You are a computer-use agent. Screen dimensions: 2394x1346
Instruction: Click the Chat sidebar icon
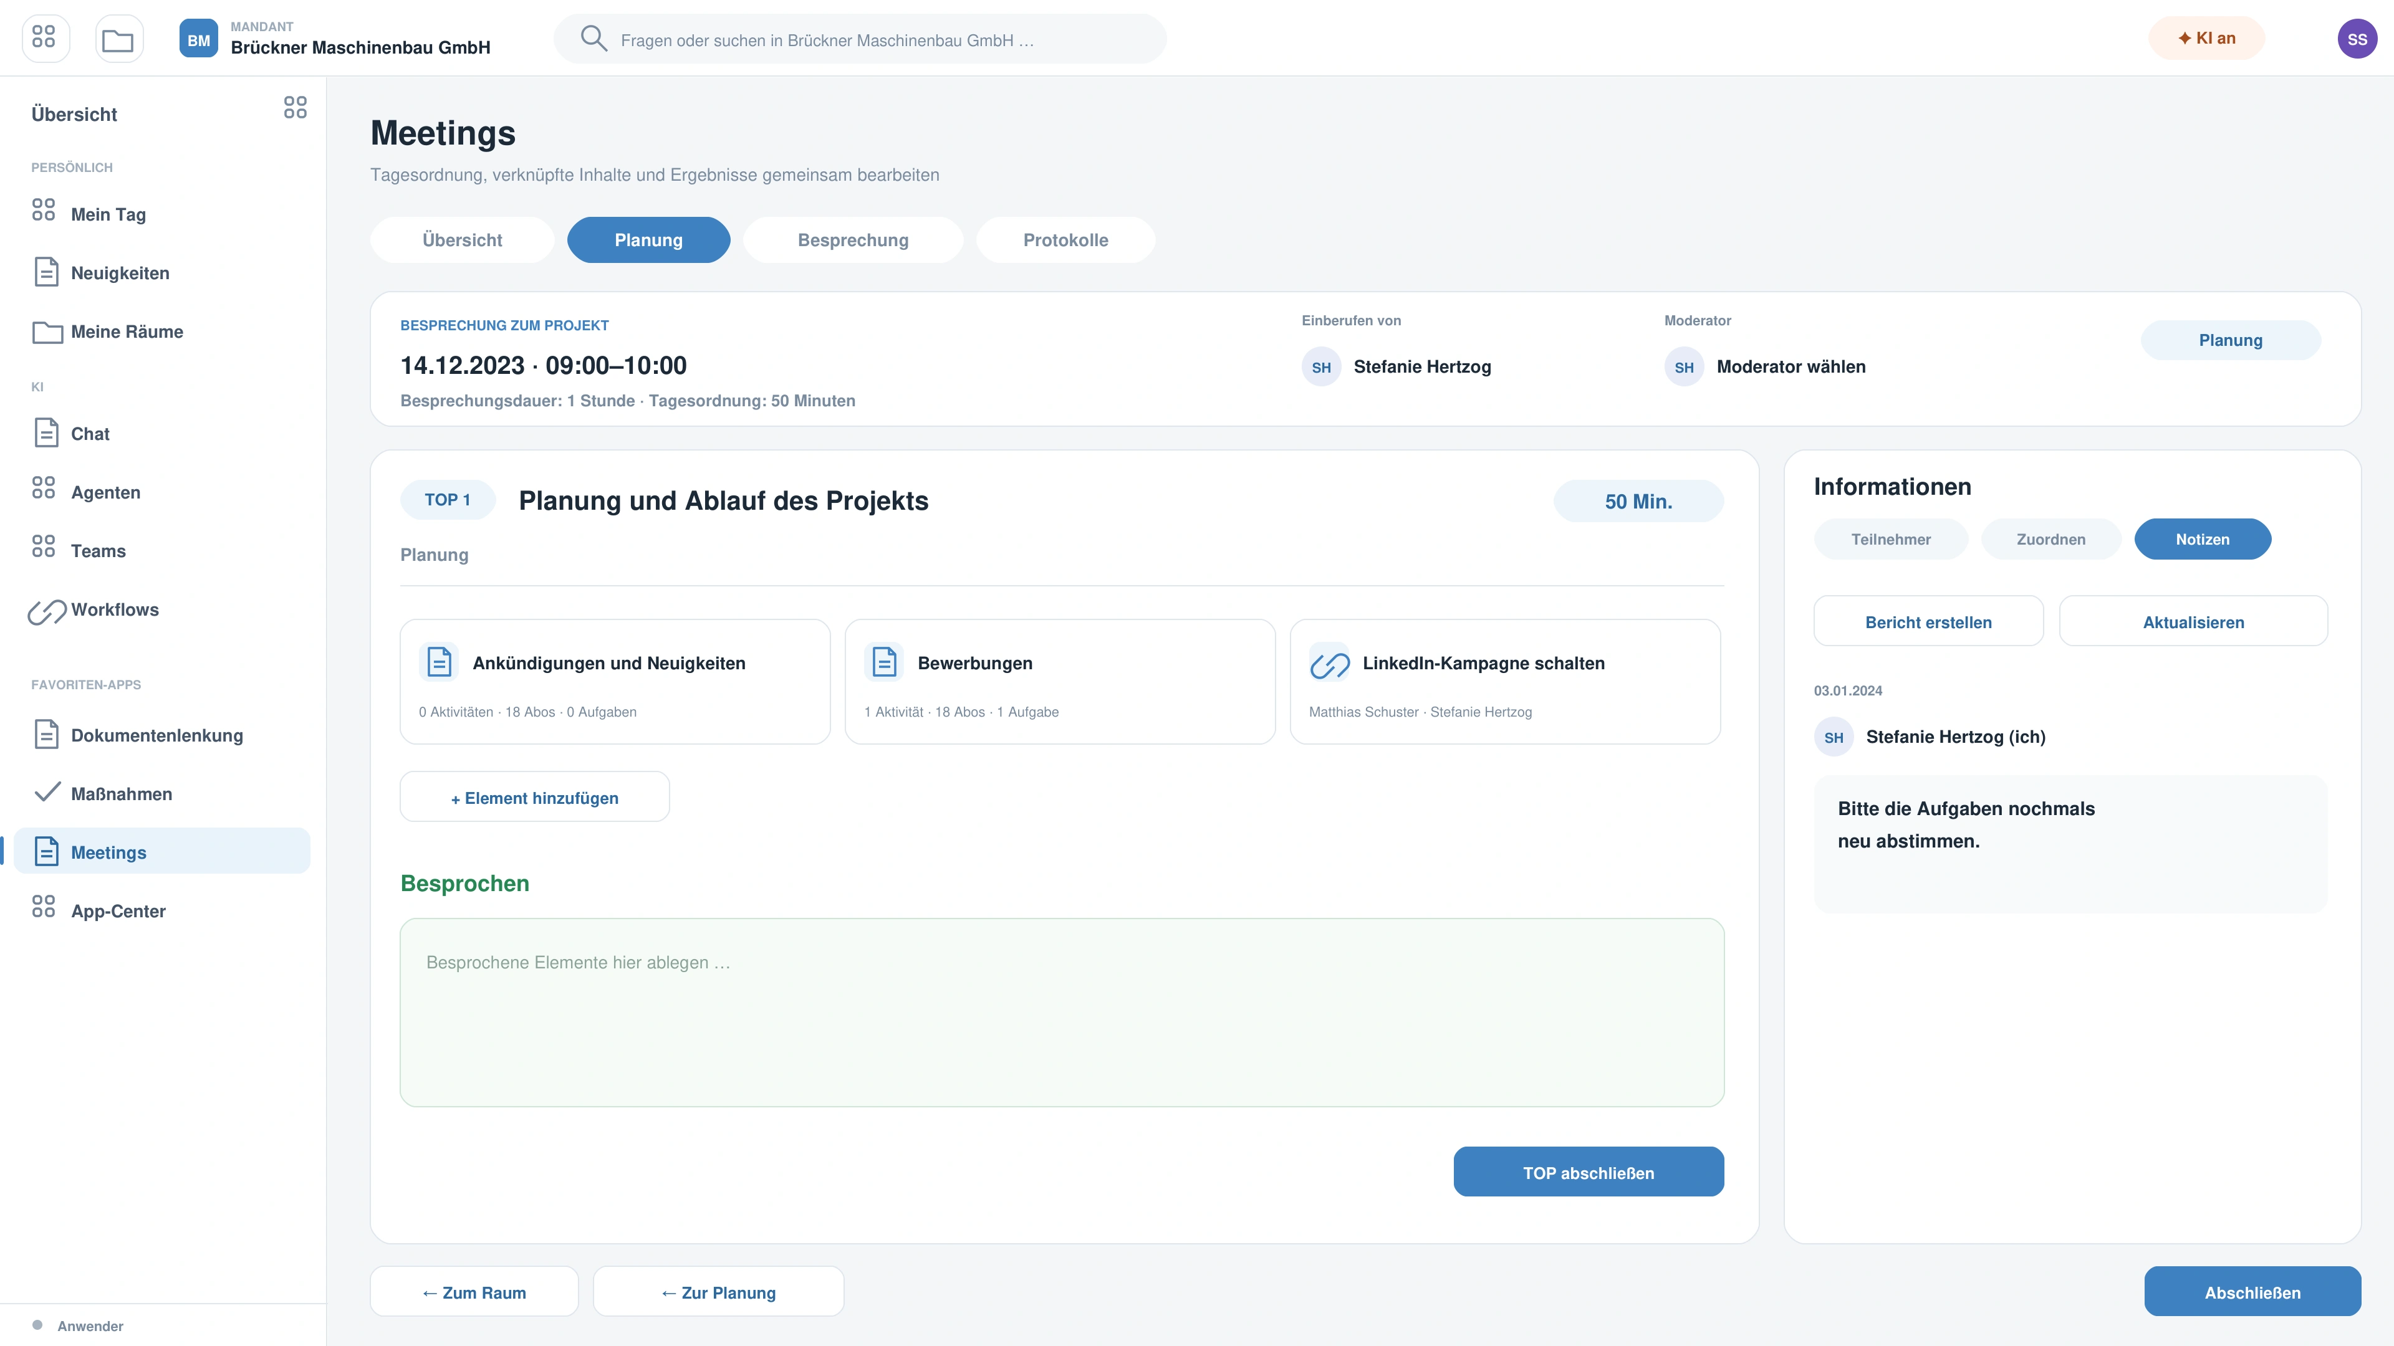47,433
